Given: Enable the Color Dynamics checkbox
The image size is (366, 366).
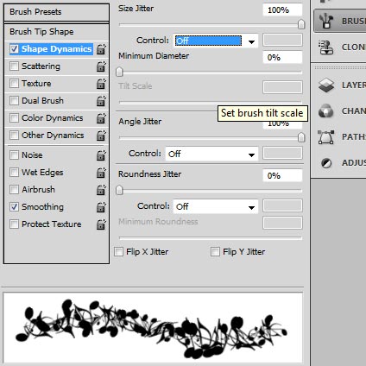Looking at the screenshot, I should (14, 118).
